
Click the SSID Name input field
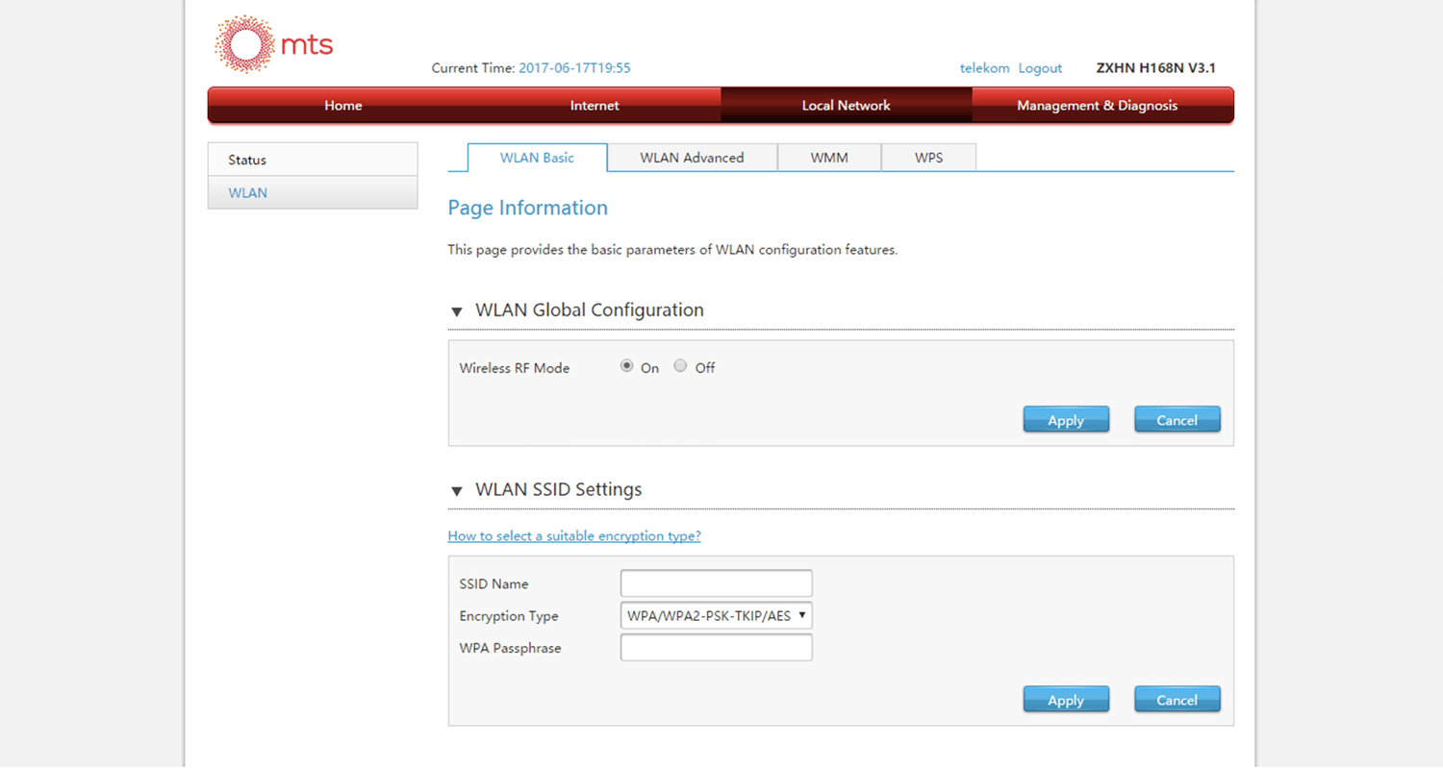click(716, 583)
